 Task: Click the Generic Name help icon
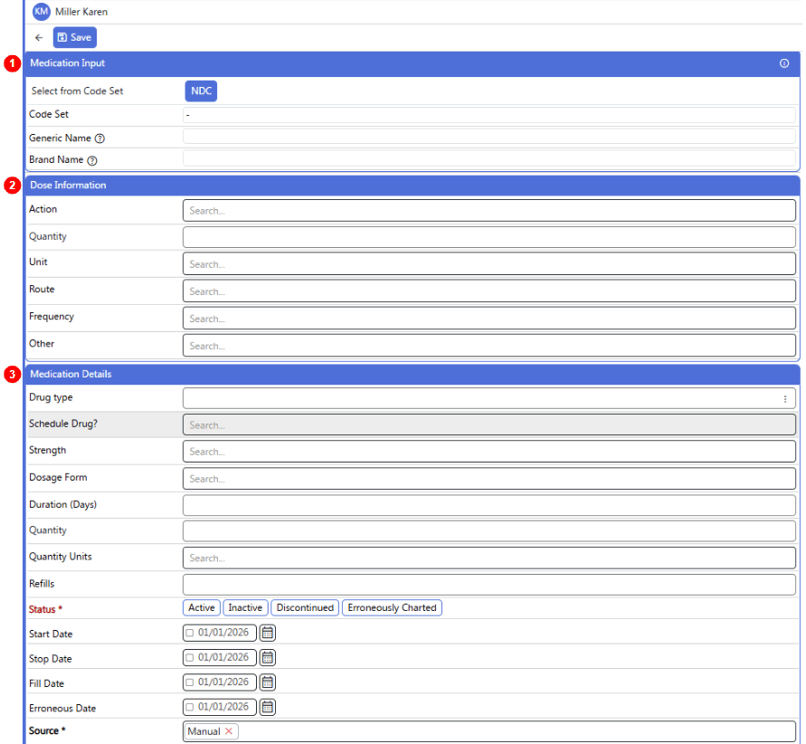point(100,138)
